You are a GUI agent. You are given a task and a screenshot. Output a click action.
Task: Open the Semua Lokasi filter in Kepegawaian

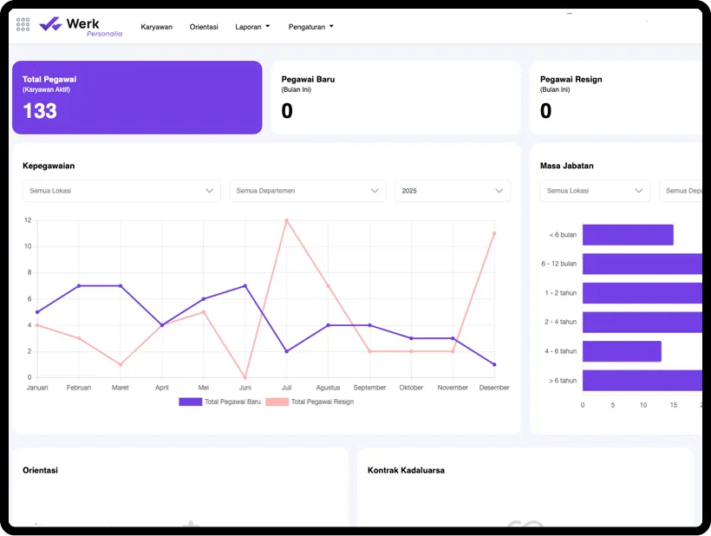tap(121, 190)
